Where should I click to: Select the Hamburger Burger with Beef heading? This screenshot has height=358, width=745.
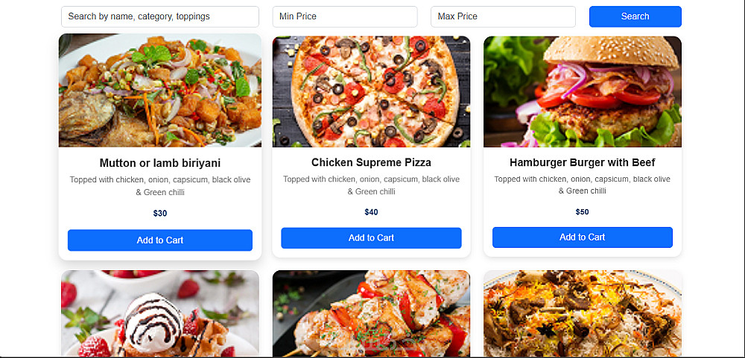[x=583, y=162]
